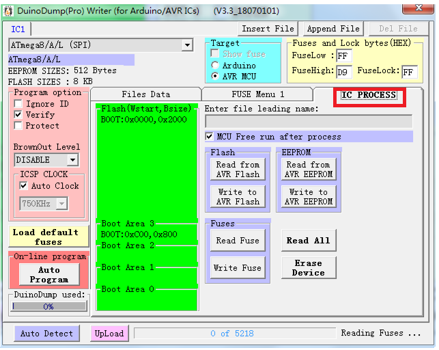Select the AVR MCU radio button
This screenshot has height=350, width=439.
click(215, 76)
